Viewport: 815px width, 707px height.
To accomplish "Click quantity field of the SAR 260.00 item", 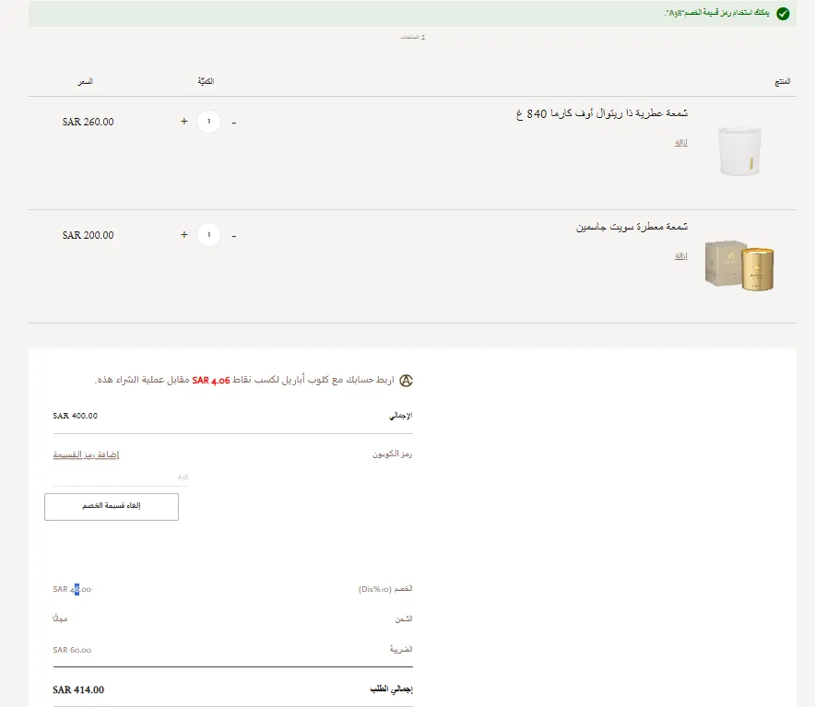I will tap(209, 122).
